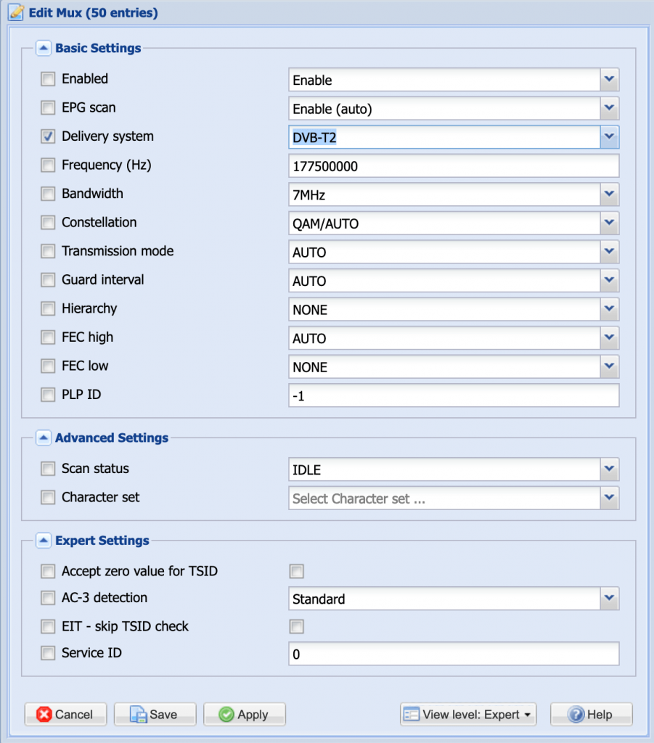The image size is (654, 743).
Task: Expand the Bandwidth dropdown
Action: point(609,194)
